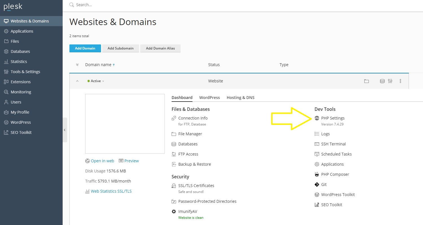The height and width of the screenshot is (225, 423).
Task: Collapse the left sidebar with the arrow handle
Action: (x=65, y=130)
